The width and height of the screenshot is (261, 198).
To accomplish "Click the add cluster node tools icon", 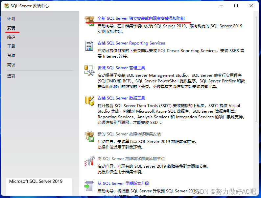I will click(89, 161).
